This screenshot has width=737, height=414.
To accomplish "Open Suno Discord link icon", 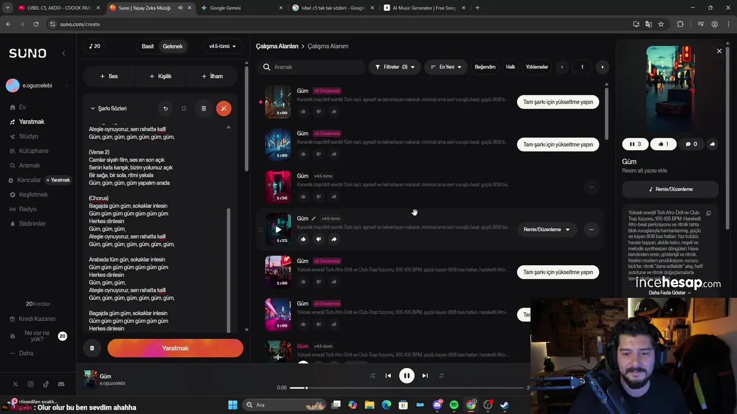I will [x=61, y=384].
